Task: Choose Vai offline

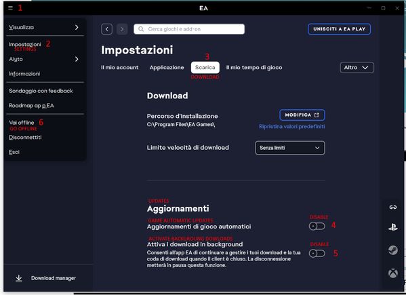Action: tap(22, 123)
